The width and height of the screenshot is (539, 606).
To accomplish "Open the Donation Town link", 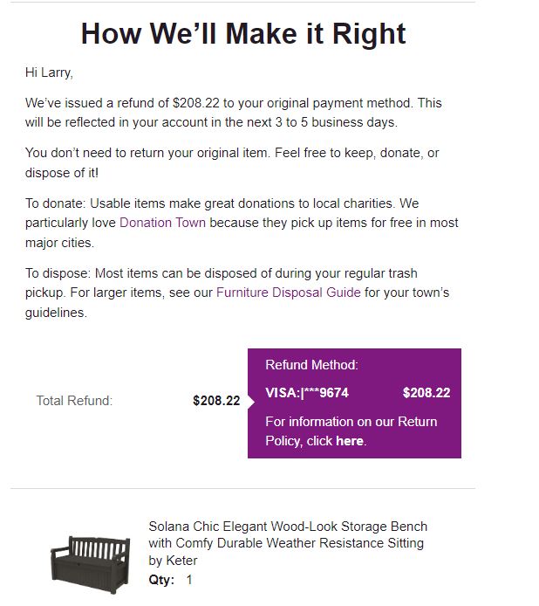I will coord(162,223).
